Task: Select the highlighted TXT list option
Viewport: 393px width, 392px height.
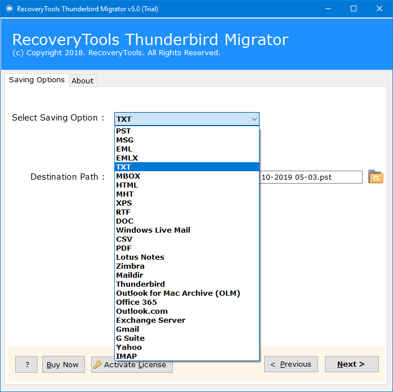Action: tap(187, 167)
